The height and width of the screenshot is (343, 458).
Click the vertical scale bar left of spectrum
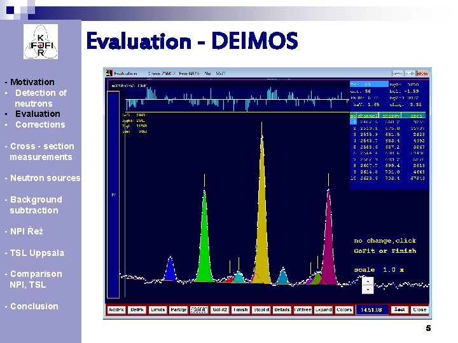113,194
